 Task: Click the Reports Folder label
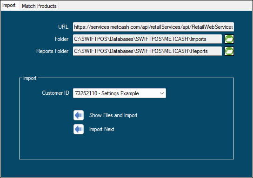tap(52, 51)
